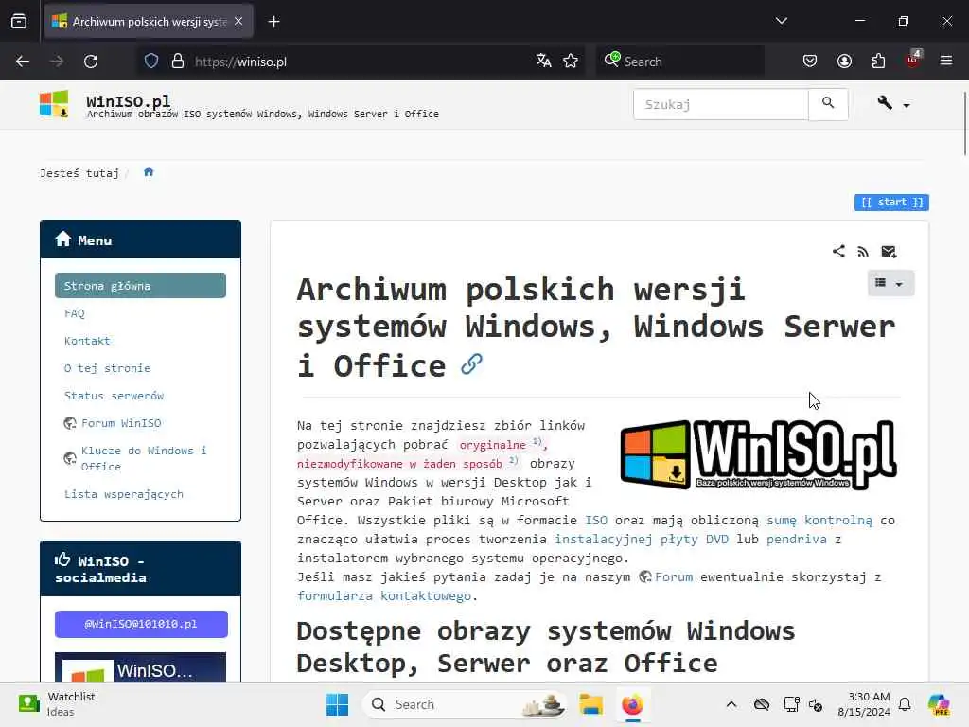The width and height of the screenshot is (969, 727).
Task: Click the WinISO.pl banner image
Action: [x=758, y=455]
